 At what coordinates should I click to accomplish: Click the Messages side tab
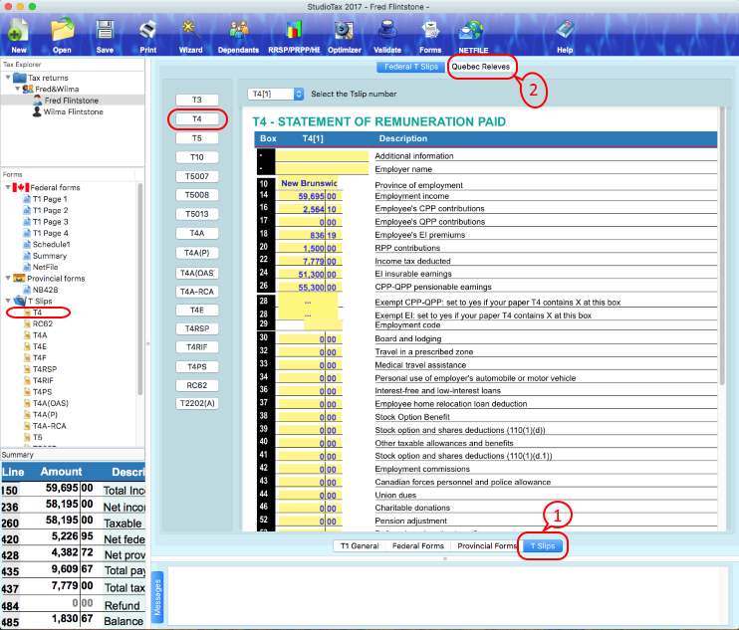(x=157, y=597)
